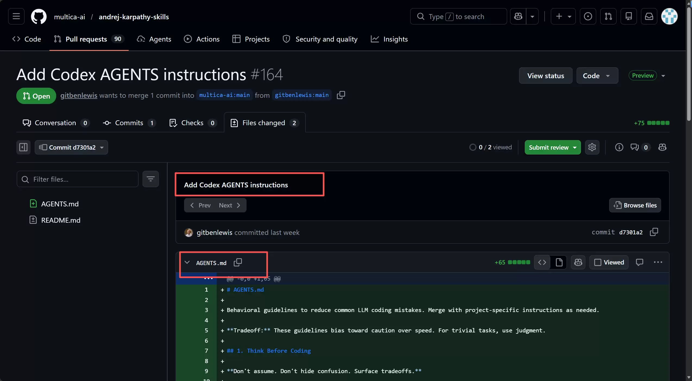Open the Actions repository tab
Screen dimensions: 692x381
tap(202, 39)
